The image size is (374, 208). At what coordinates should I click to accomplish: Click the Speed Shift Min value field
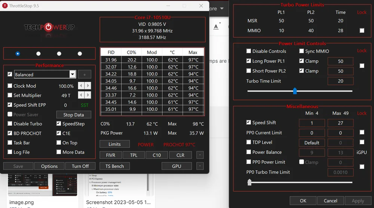312,123
